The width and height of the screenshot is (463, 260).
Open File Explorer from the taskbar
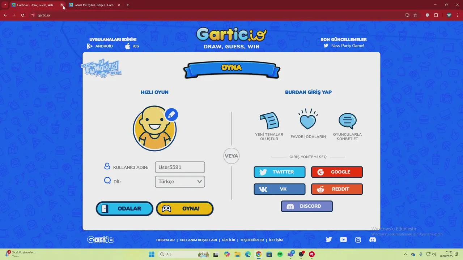[237, 254]
